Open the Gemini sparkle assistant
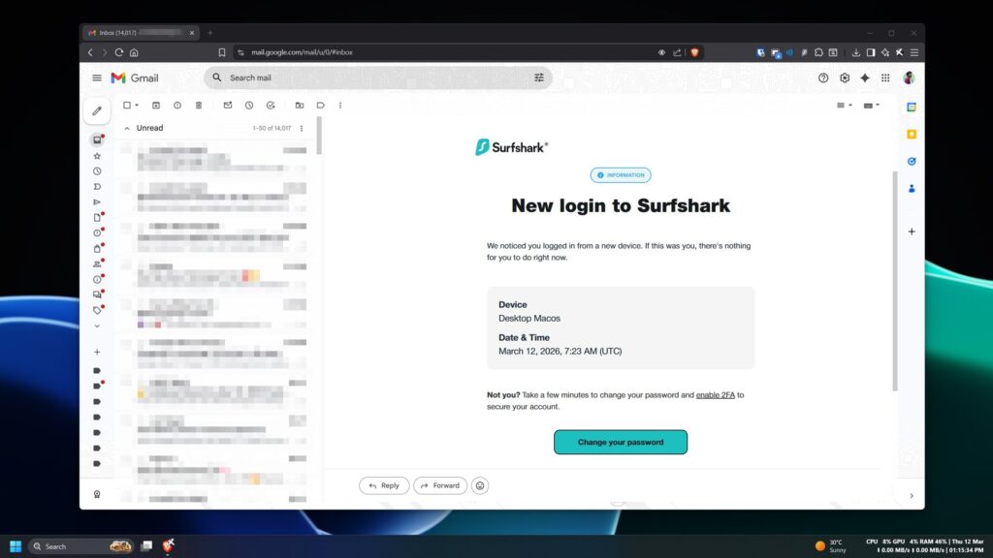The image size is (993, 558). coord(865,77)
